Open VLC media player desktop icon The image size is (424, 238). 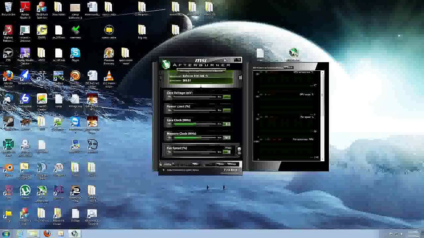[109, 79]
